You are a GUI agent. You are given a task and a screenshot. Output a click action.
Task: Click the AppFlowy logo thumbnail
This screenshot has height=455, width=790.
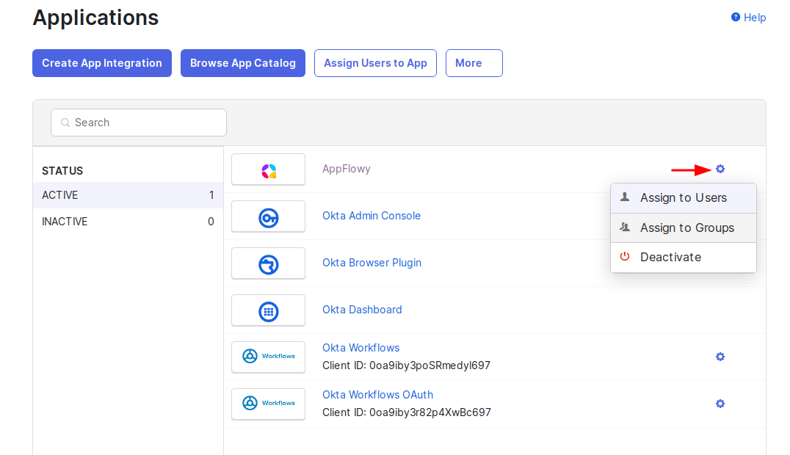click(x=269, y=170)
